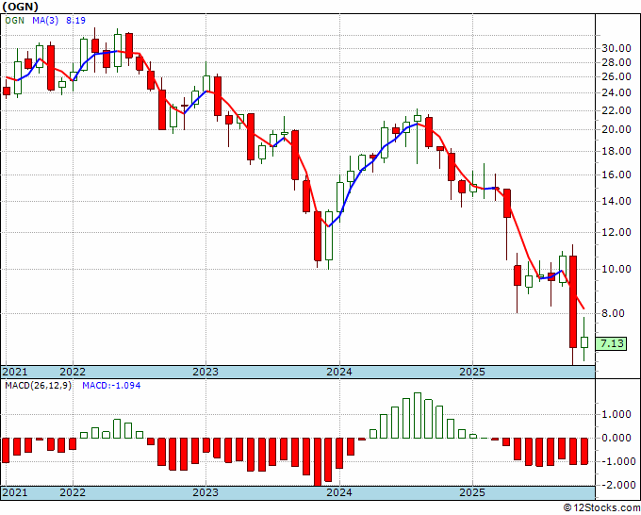Click 2025 on the MACD timeline

(472, 492)
